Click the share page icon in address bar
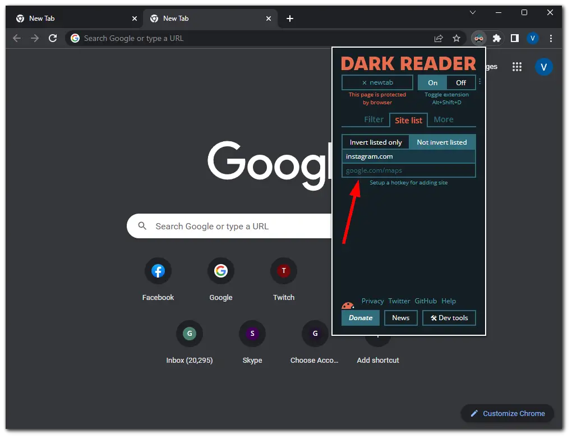 point(439,38)
